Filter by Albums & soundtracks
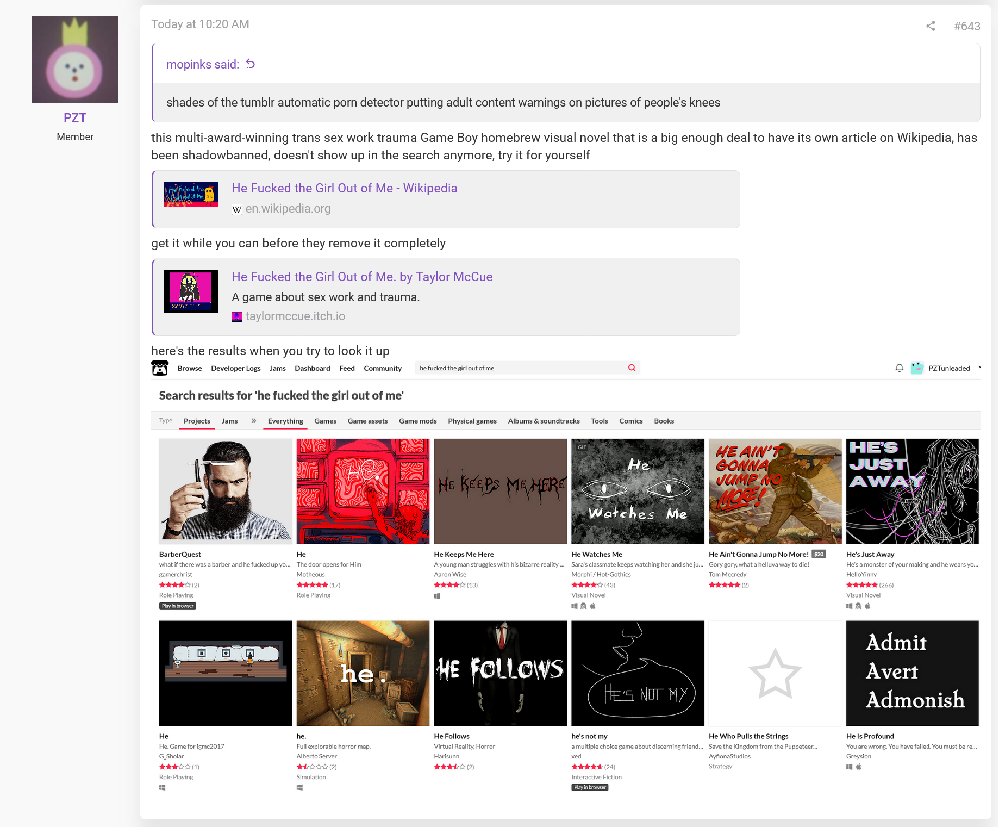 point(544,421)
